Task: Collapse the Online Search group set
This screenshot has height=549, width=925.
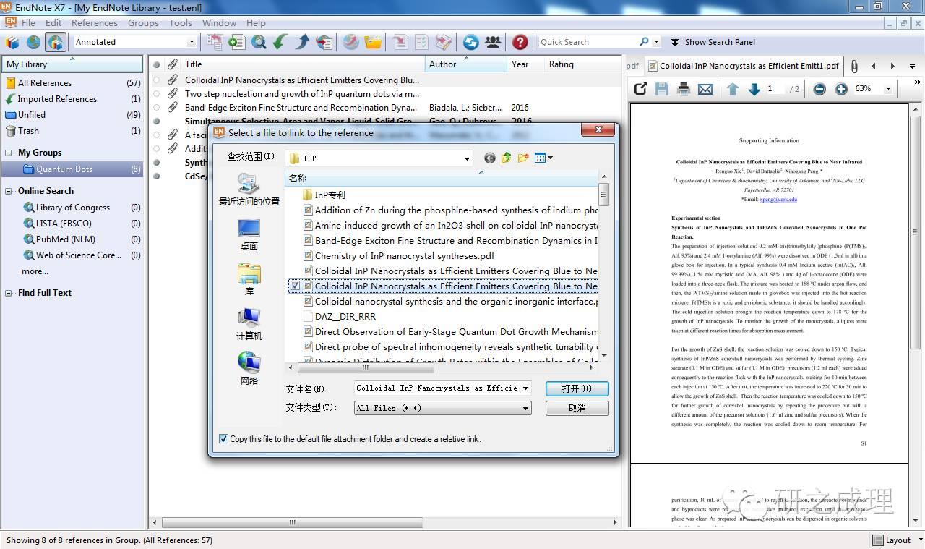Action: (x=9, y=191)
